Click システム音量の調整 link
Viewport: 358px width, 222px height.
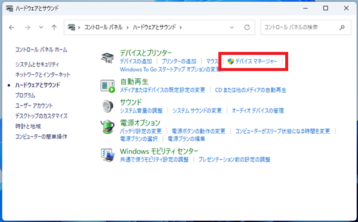point(141,111)
